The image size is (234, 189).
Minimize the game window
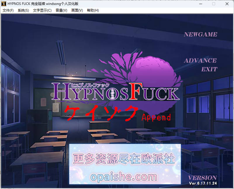[x=201, y=4]
